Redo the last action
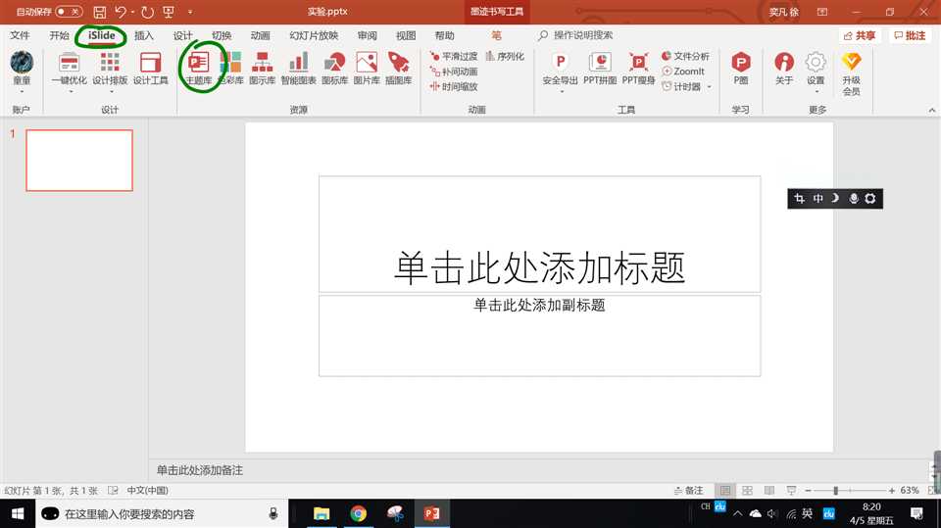This screenshot has width=941, height=528. coord(147,12)
